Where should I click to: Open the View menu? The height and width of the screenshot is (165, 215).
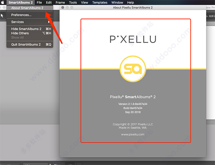(x=85, y=3)
